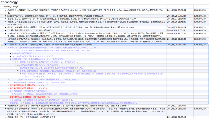The width and height of the screenshot is (209, 118).
Task: Select the timestamp cell '2014/05/28 9:08:25'
Action: pyautogui.click(x=176, y=30)
